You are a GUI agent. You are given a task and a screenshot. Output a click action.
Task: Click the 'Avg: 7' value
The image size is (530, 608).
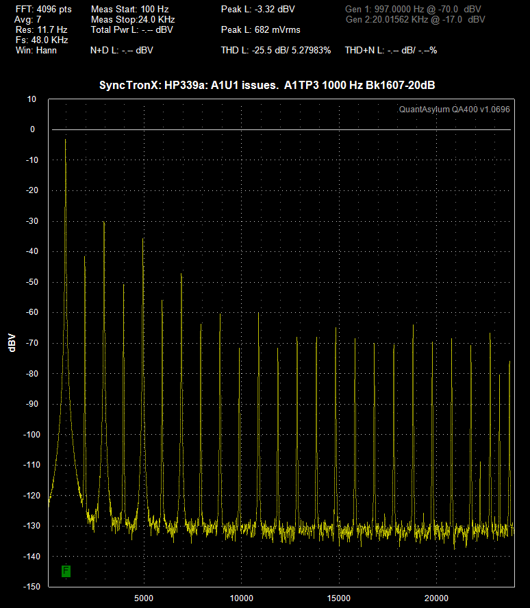pos(27,19)
